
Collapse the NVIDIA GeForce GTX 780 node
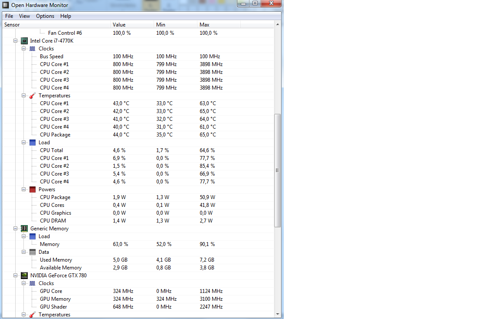15,275
